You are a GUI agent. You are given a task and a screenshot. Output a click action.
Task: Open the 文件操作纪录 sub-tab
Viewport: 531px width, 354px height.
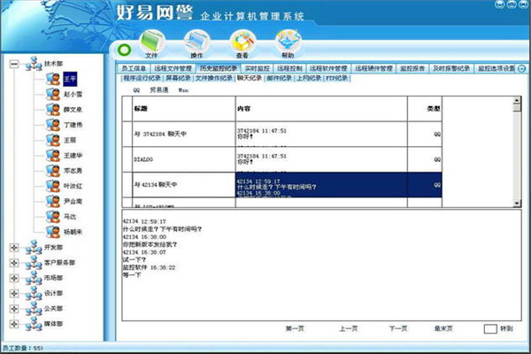[214, 78]
